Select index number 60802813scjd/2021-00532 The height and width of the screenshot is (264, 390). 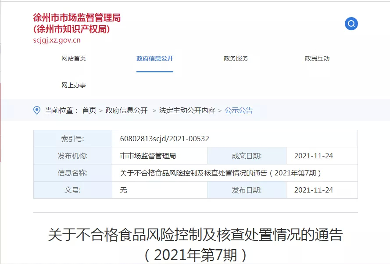(x=165, y=139)
